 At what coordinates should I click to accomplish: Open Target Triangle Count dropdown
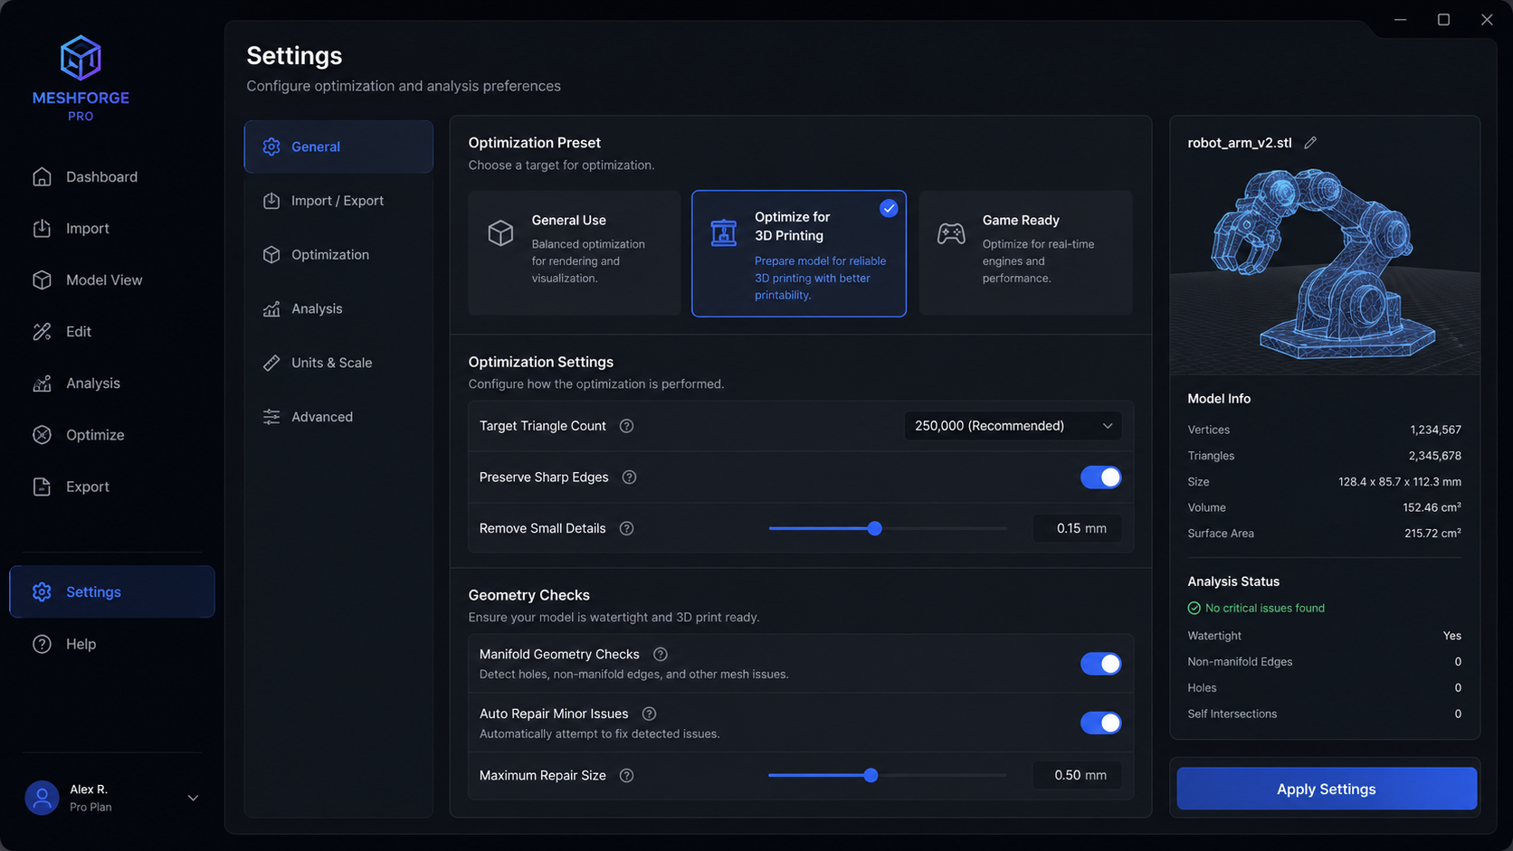pos(1013,426)
